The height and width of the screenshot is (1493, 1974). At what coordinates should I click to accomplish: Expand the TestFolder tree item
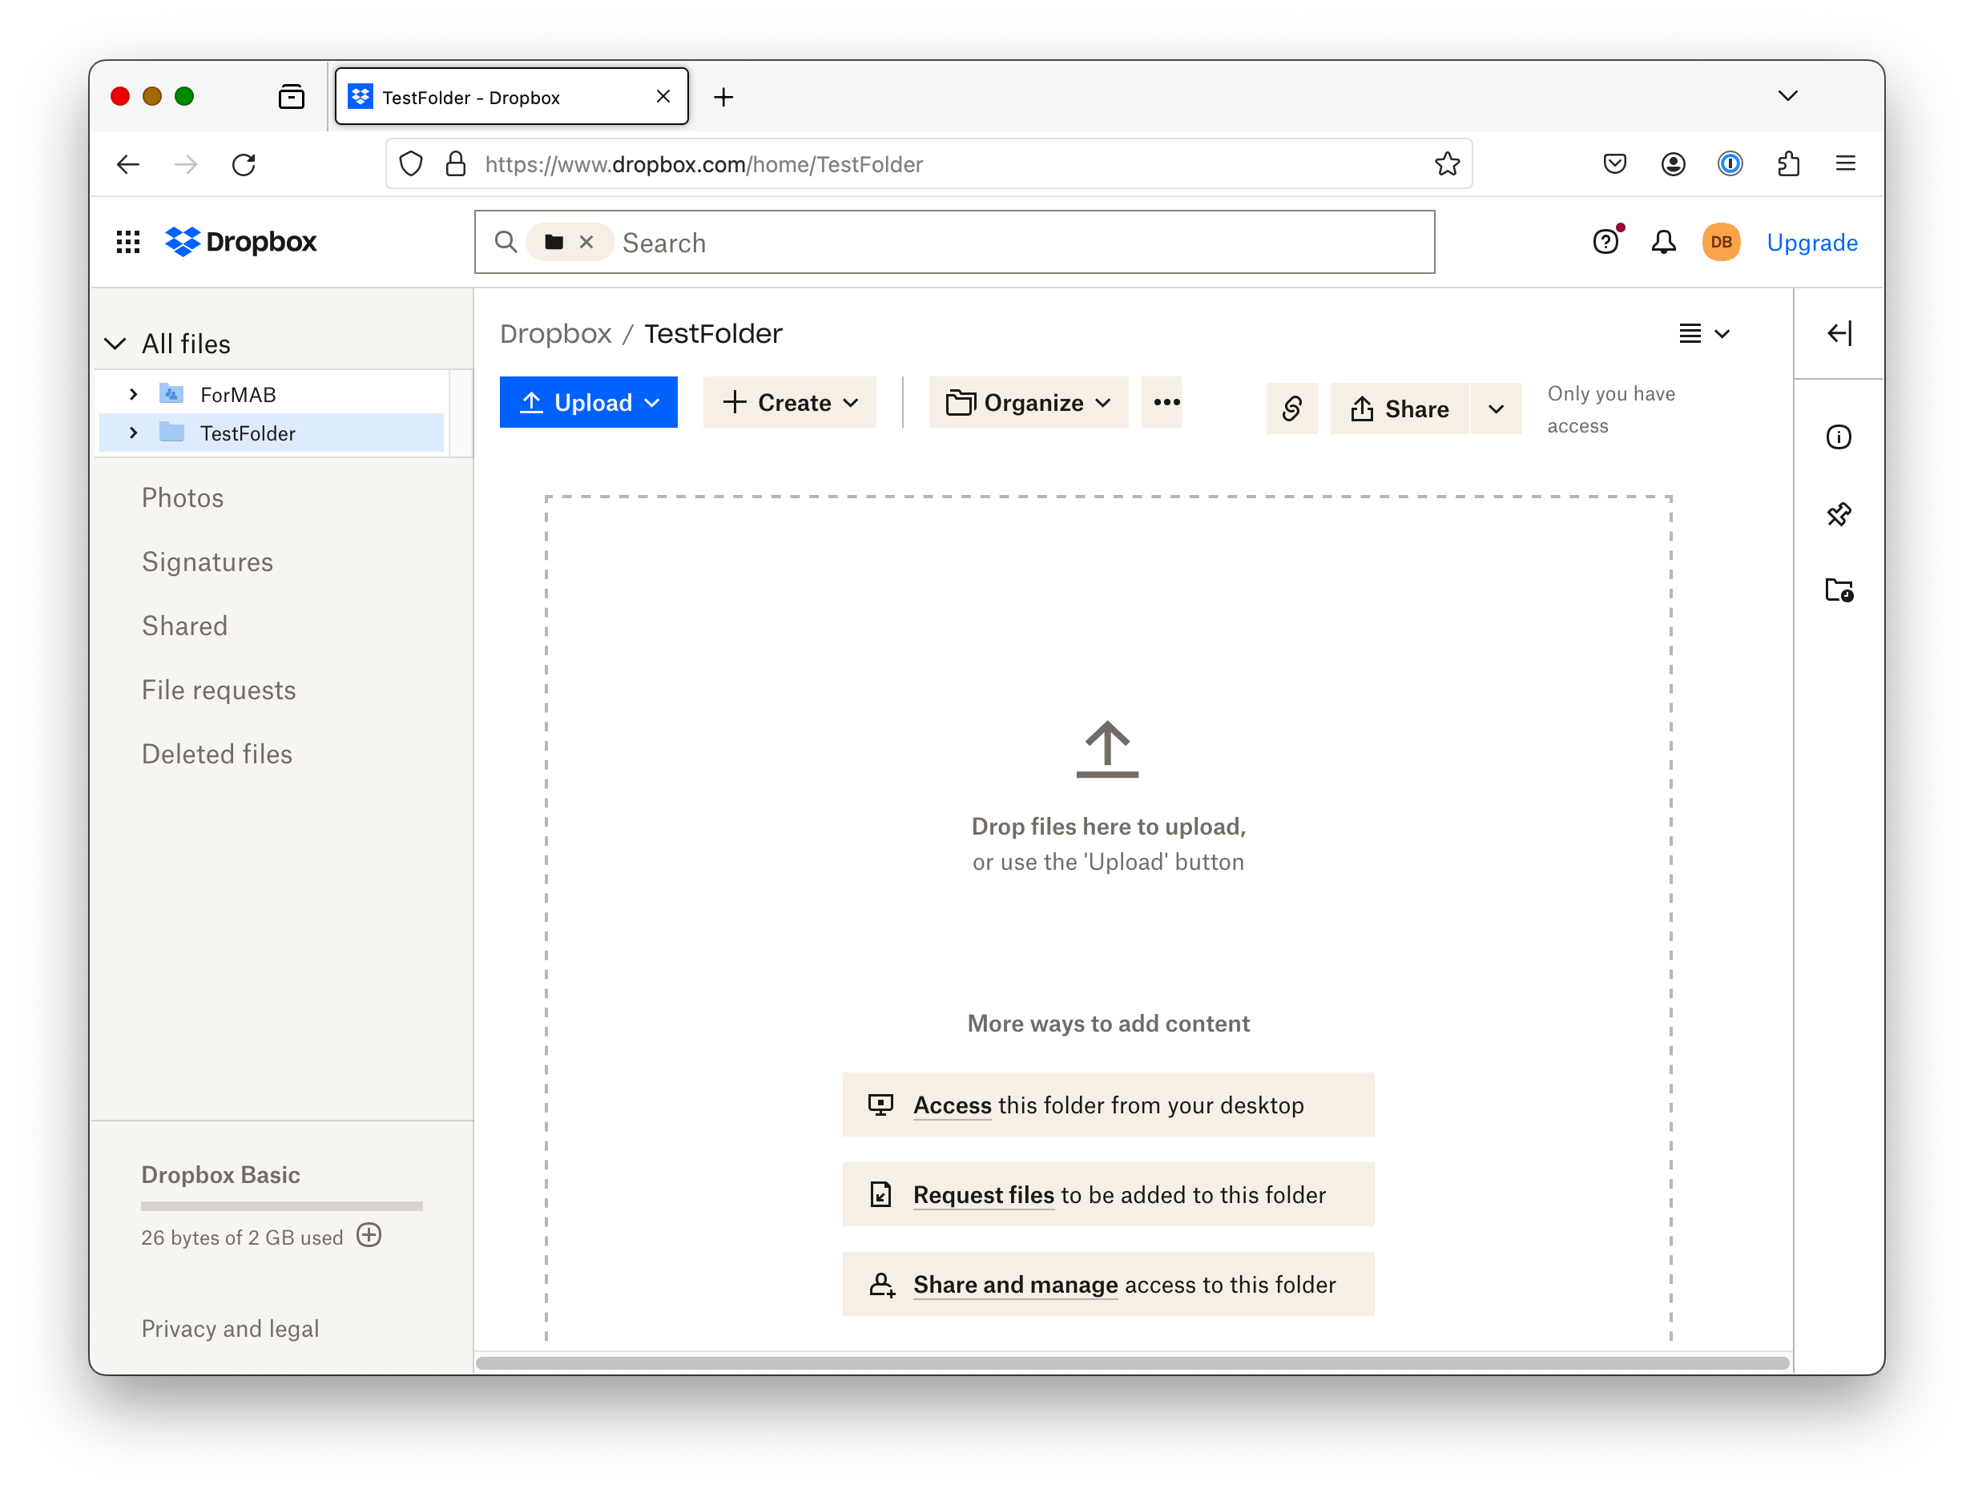[x=133, y=433]
